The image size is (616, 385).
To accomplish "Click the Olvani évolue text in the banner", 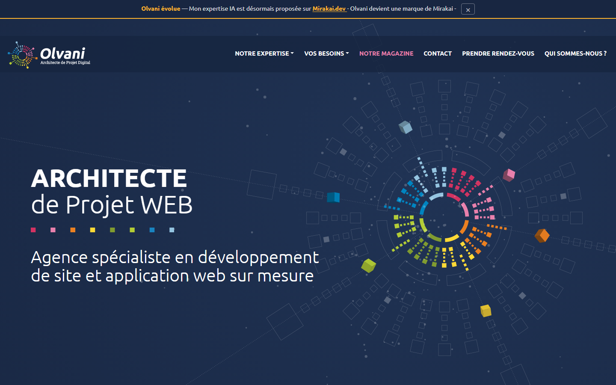I will click(161, 9).
